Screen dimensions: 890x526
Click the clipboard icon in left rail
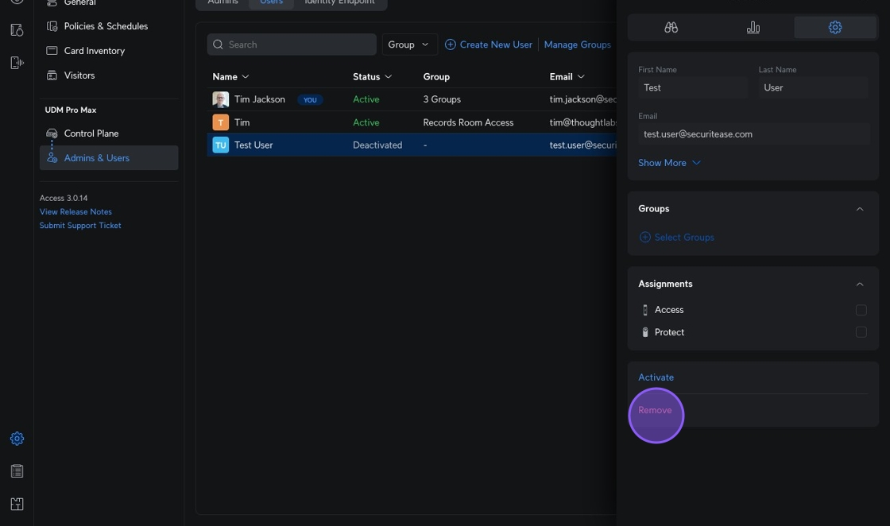click(17, 471)
